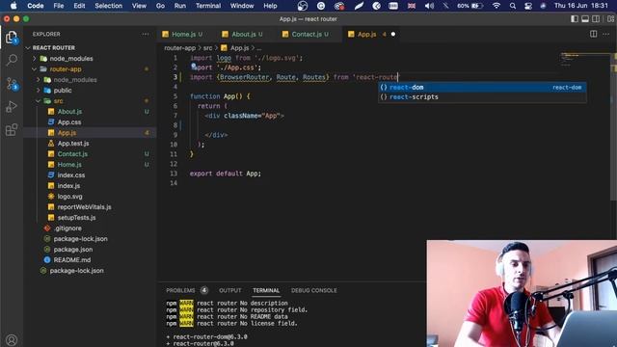Switch to the Contact.js editor tab

(306, 35)
